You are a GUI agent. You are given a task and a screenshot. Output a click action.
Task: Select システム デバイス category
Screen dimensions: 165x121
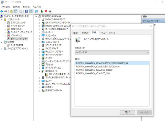52,42
